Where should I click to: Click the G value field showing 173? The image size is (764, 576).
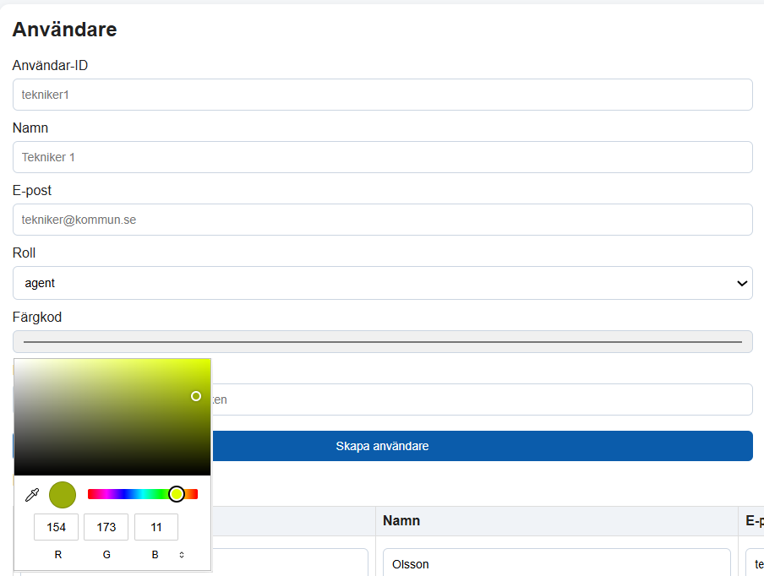tap(106, 527)
